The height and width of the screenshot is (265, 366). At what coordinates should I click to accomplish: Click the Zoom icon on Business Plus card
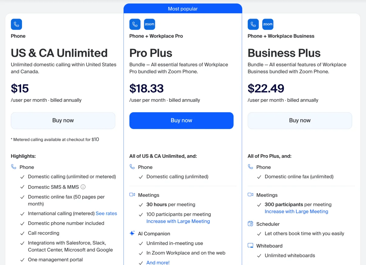(267, 24)
